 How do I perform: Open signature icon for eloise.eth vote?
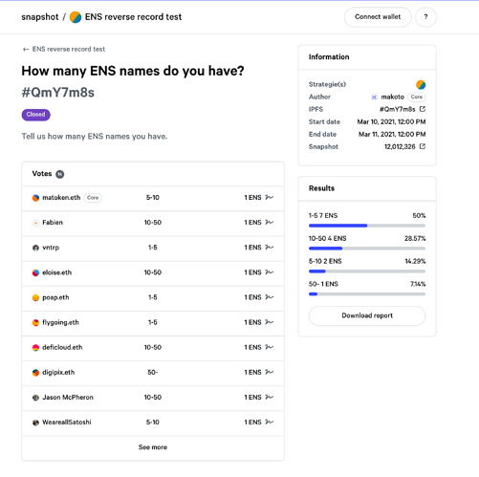pyautogui.click(x=270, y=272)
